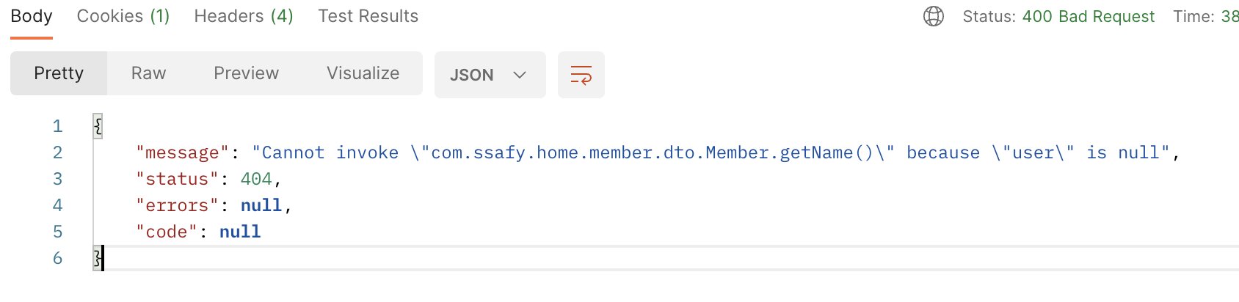Open the Headers (4) tab

coord(244,16)
